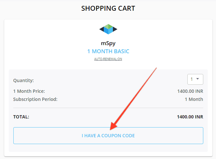
Task: Click the Quantity label
Action: click(x=23, y=80)
